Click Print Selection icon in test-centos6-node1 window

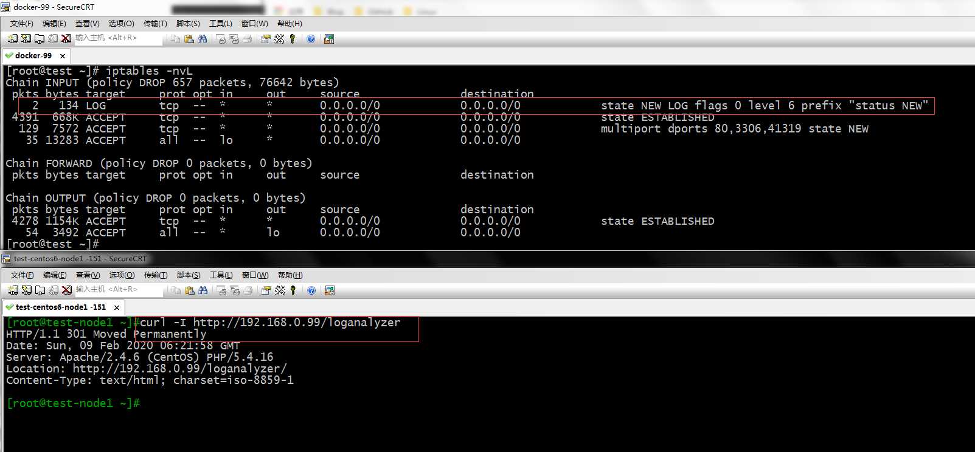(235, 290)
